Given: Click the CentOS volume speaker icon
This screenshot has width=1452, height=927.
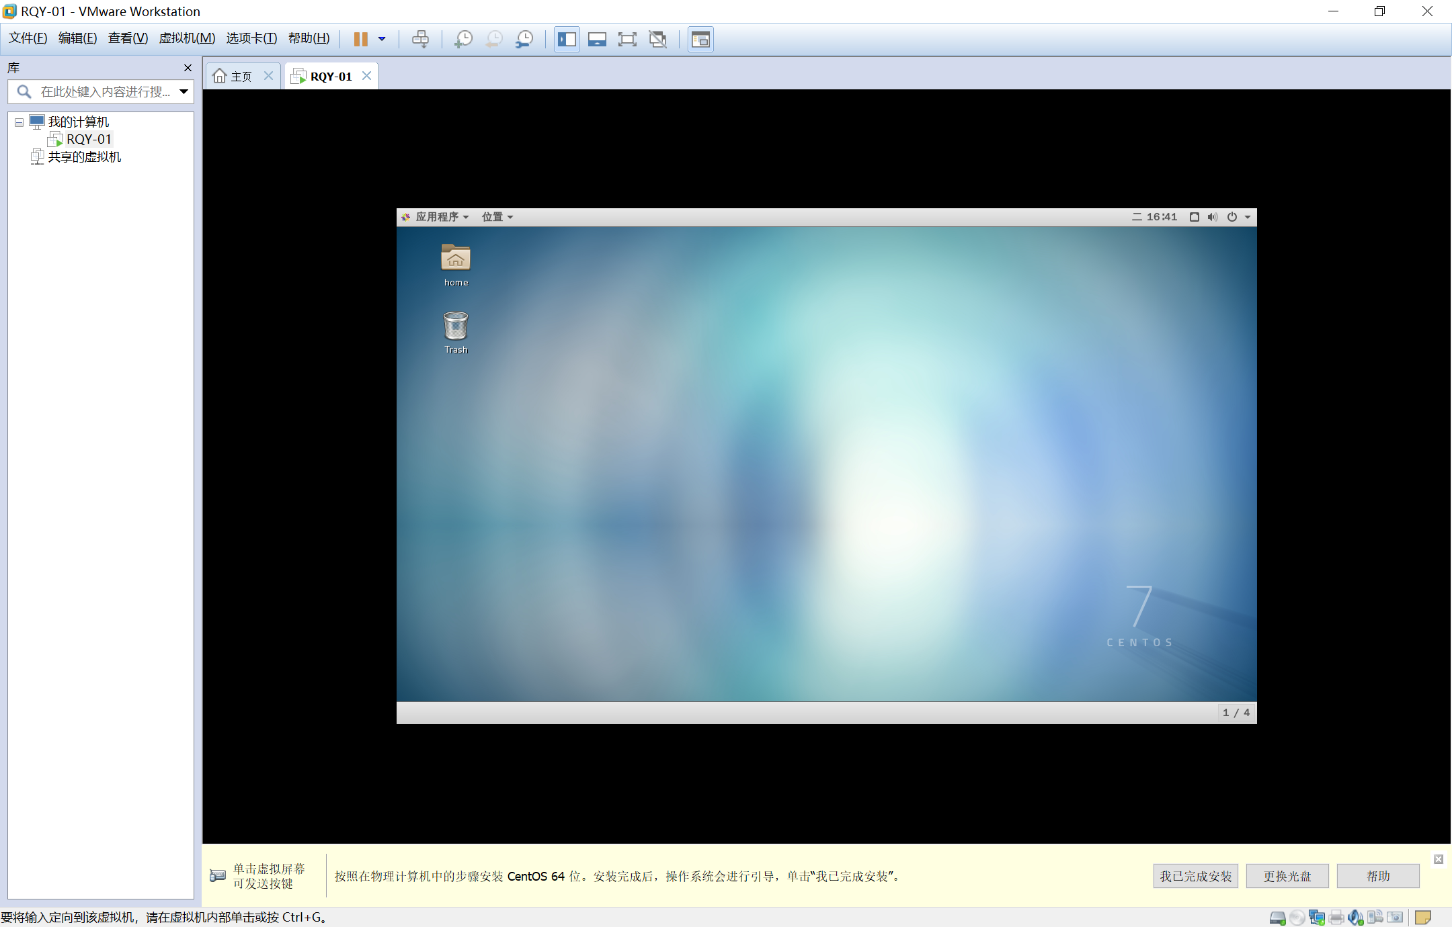Looking at the screenshot, I should pos(1213,217).
